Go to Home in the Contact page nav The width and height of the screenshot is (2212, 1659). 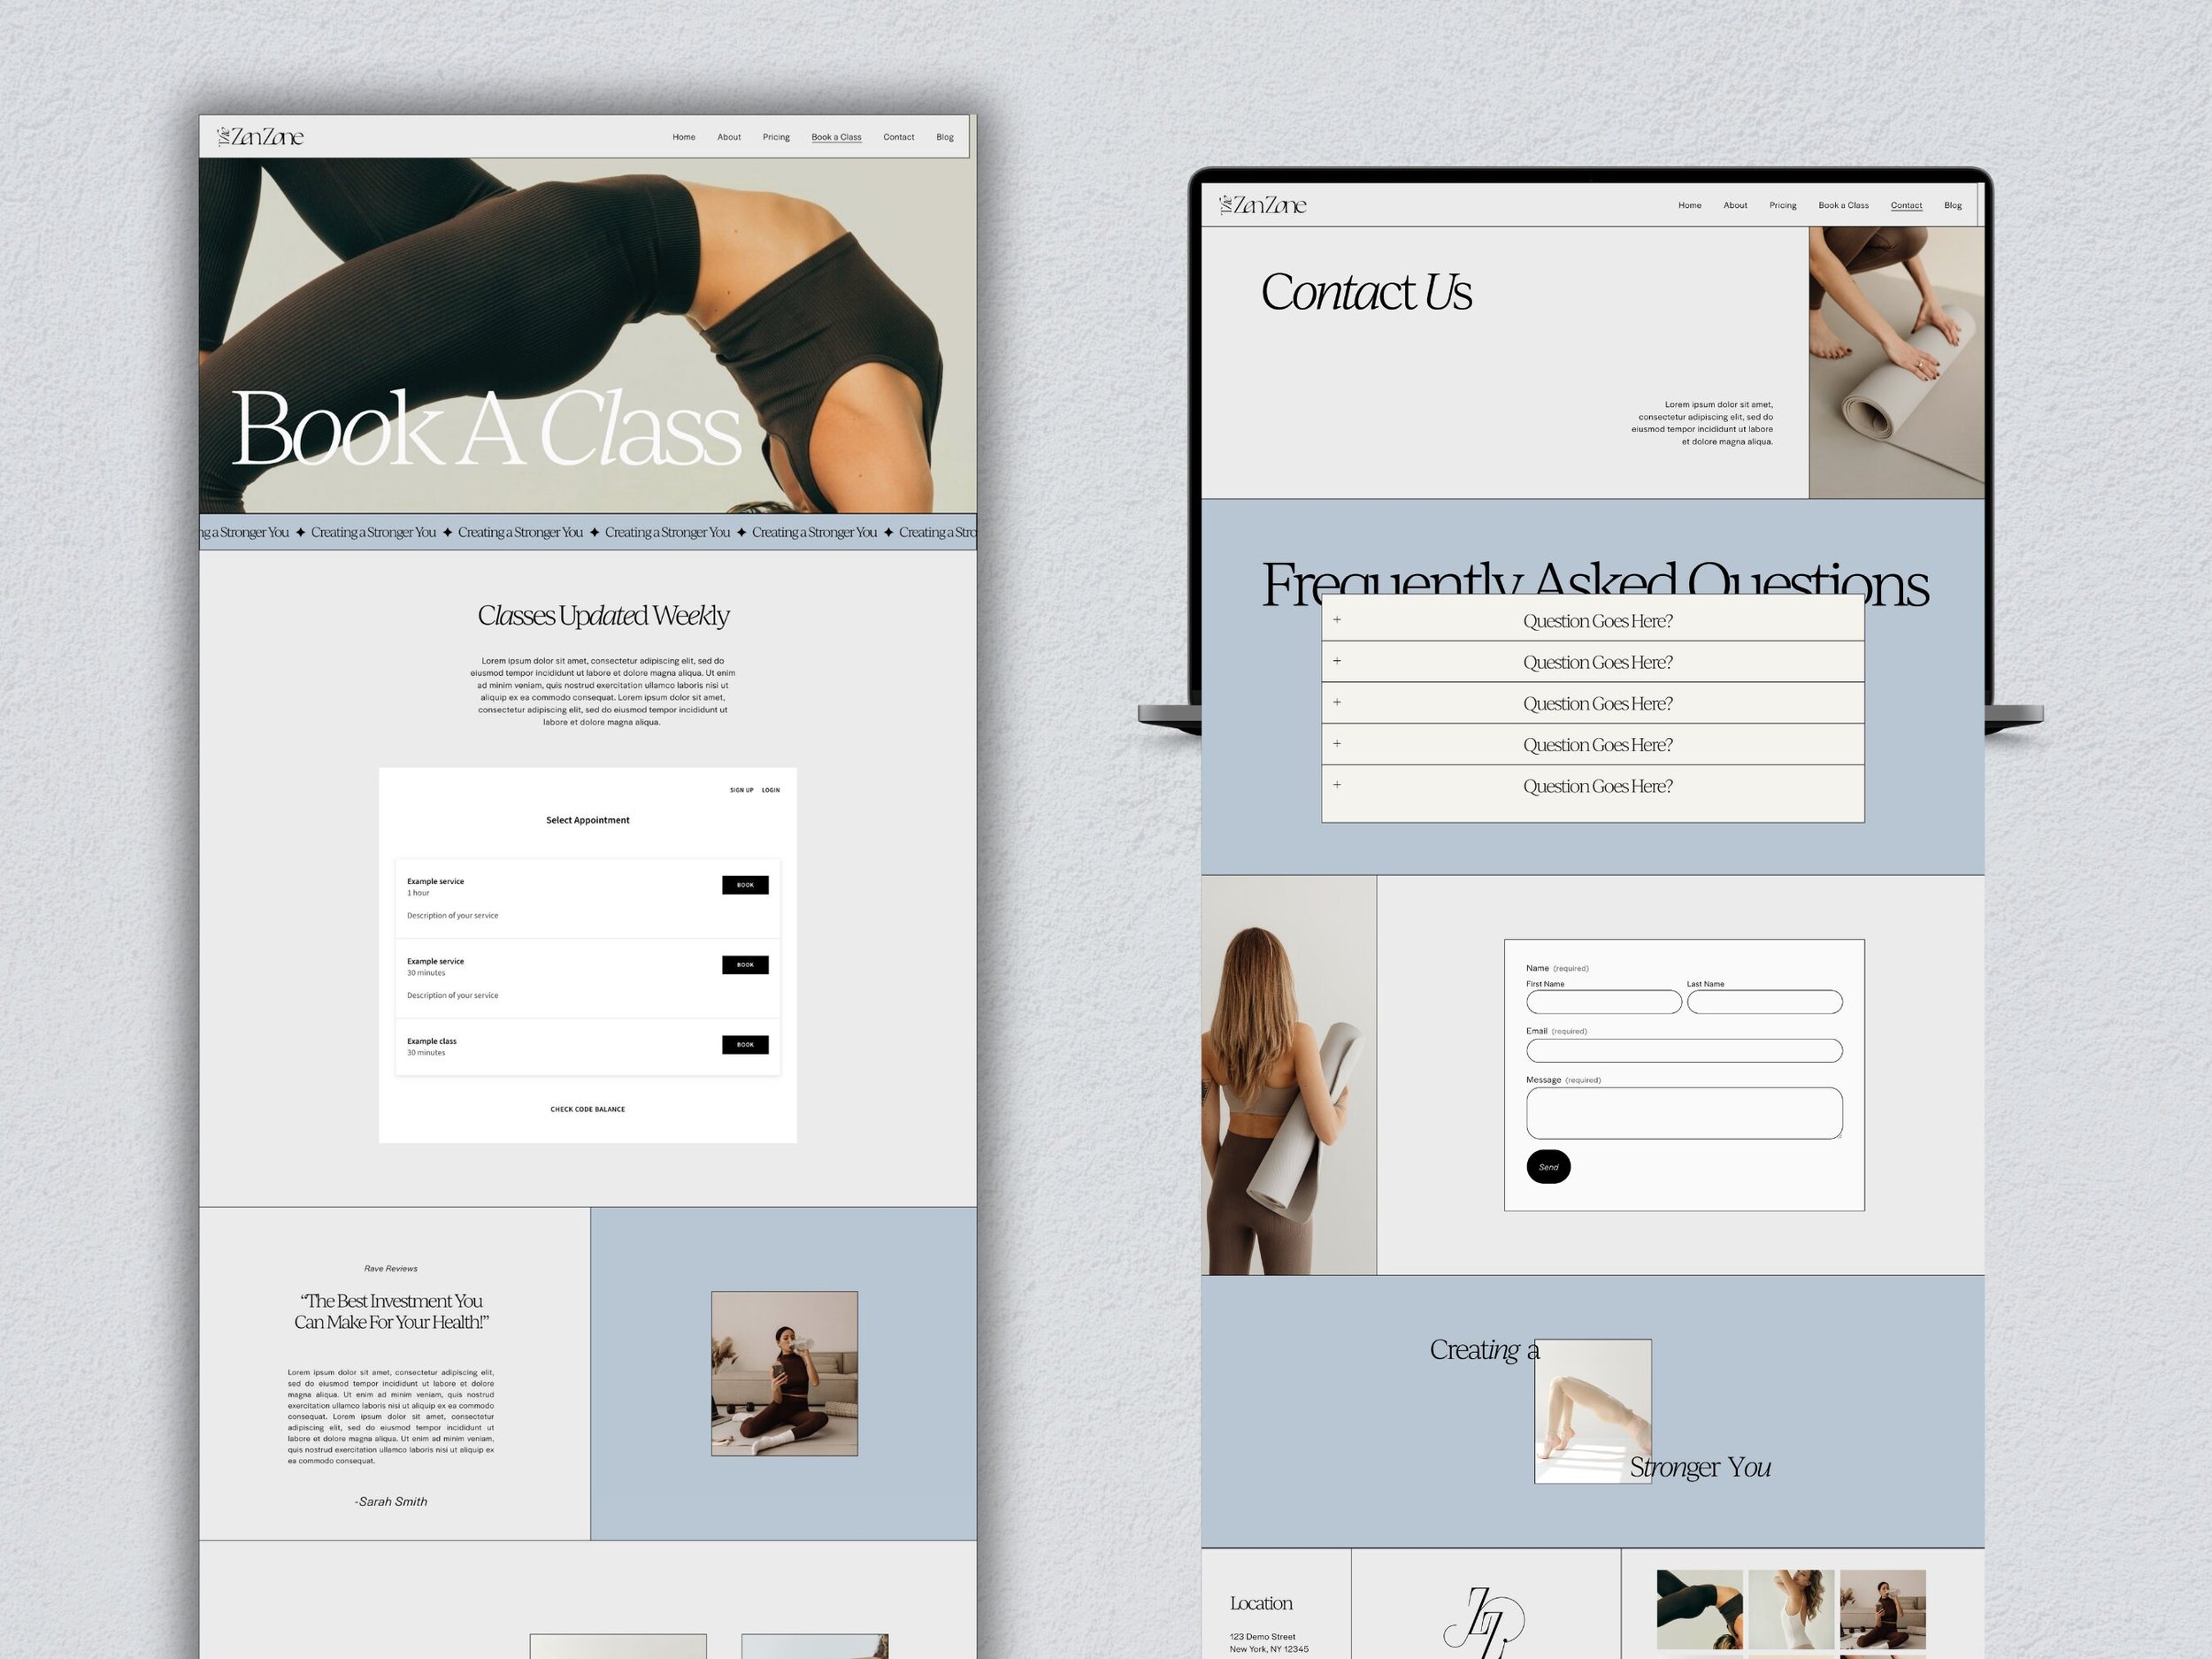point(1690,205)
